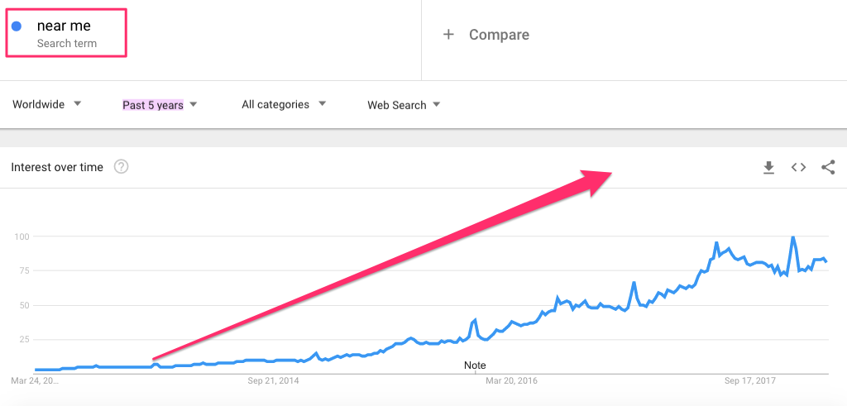
Task: Click the plus icon beside Compare
Action: 447,35
